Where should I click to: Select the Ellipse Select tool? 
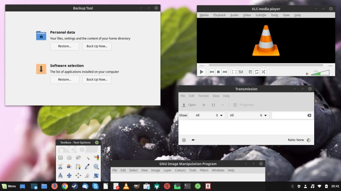click(x=69, y=157)
